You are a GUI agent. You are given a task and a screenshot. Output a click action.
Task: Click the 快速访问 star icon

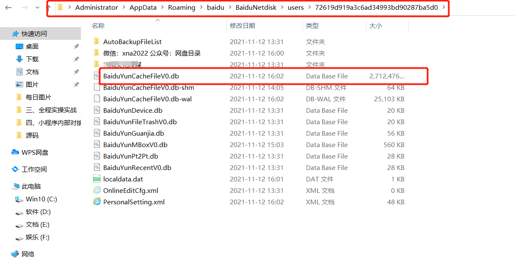point(16,33)
